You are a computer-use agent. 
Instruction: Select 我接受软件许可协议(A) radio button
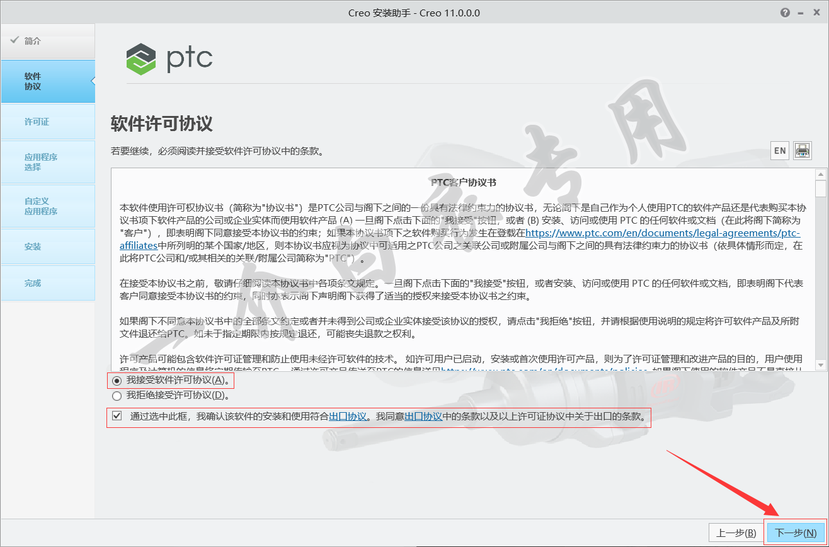pyautogui.click(x=117, y=381)
